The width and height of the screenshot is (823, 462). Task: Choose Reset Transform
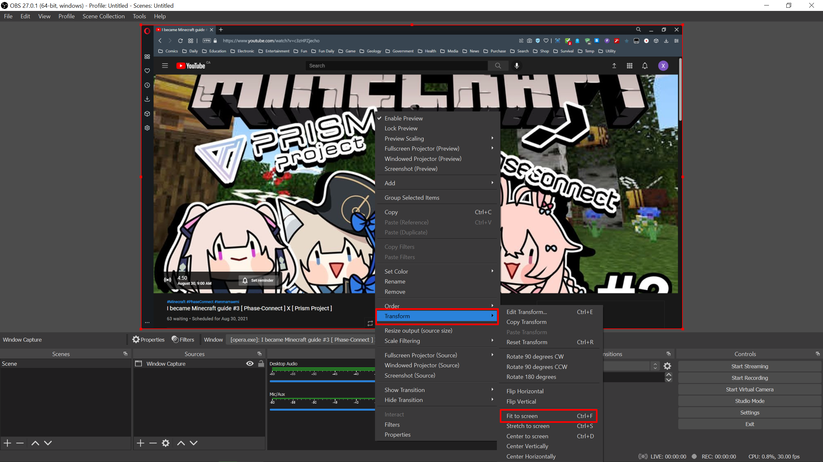[x=550, y=342]
